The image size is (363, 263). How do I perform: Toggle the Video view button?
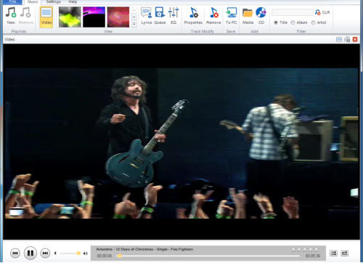click(46, 17)
